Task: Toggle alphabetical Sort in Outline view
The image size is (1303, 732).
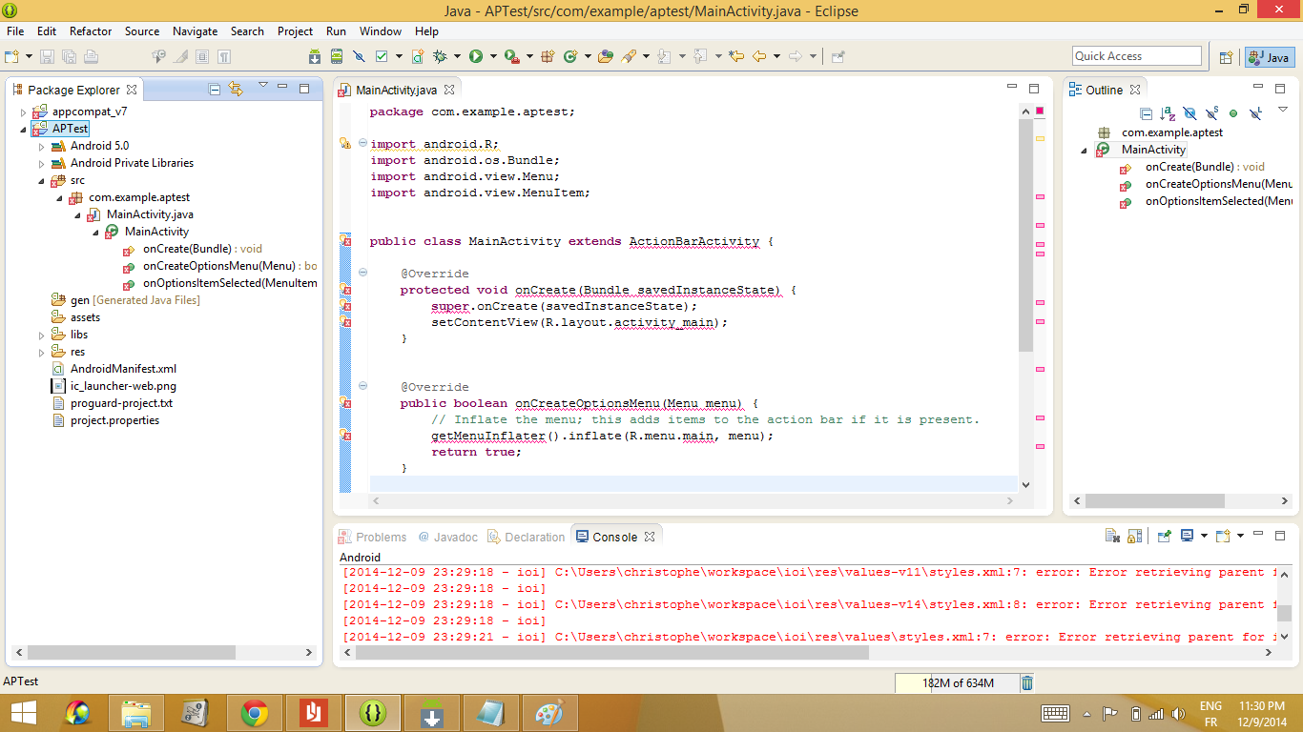Action: [x=1168, y=113]
